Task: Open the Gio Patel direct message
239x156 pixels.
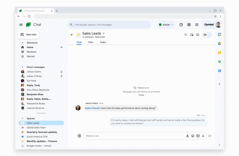Action: click(x=41, y=81)
